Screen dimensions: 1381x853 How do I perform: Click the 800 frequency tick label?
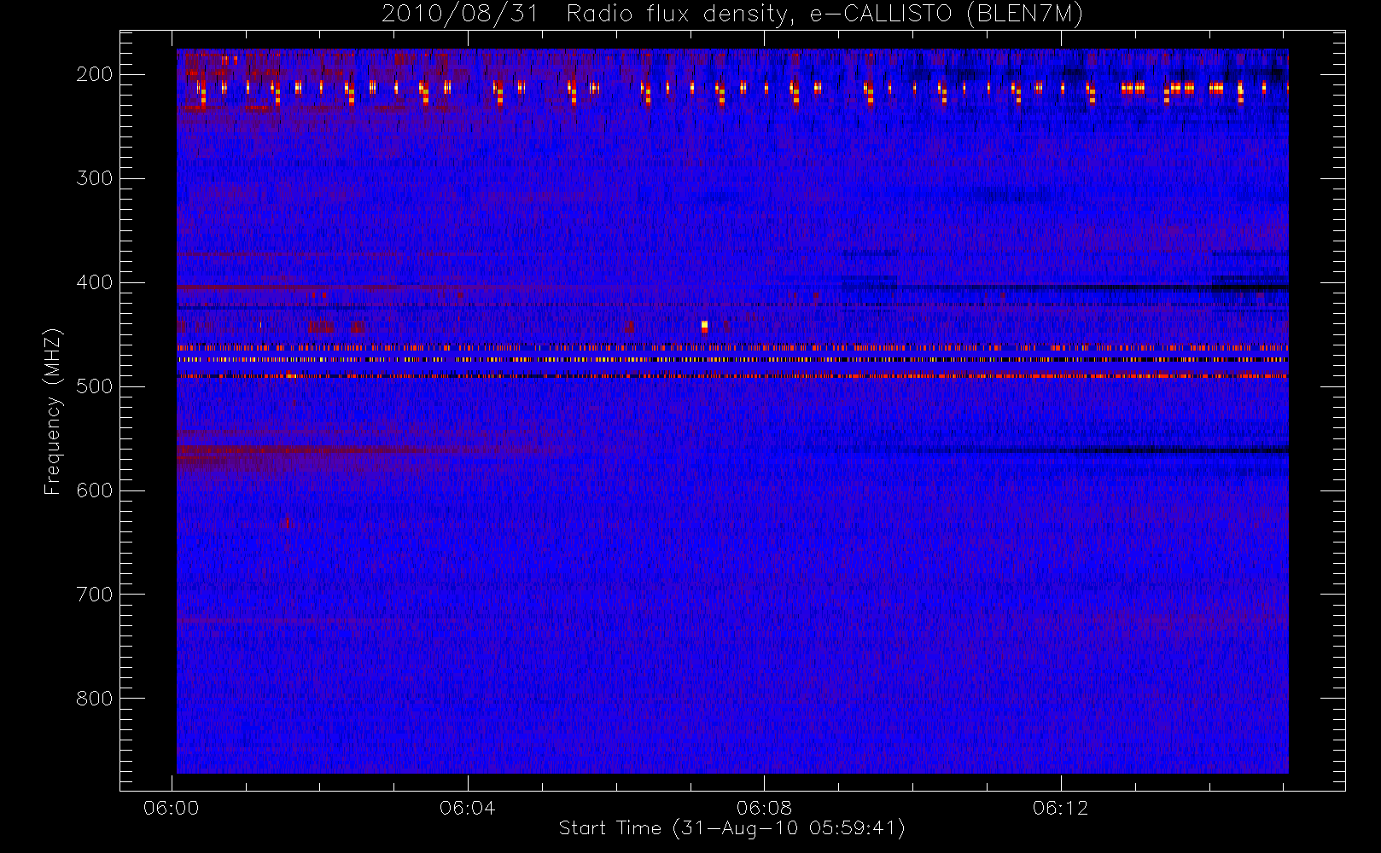tap(95, 699)
